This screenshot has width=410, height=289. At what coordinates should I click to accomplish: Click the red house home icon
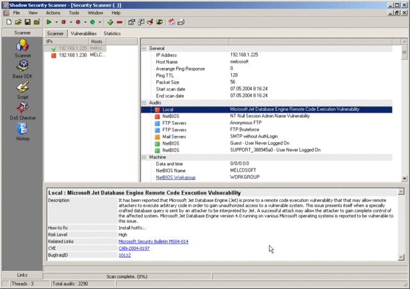pos(172,22)
